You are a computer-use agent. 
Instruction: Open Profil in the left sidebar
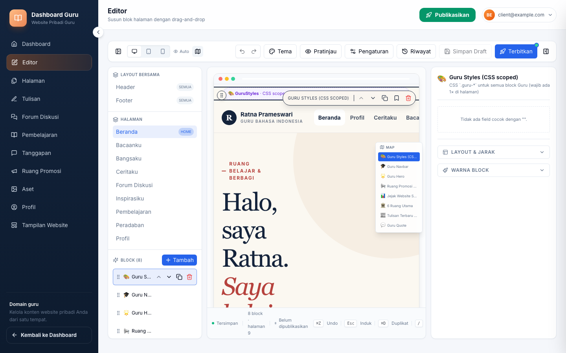[49, 207]
